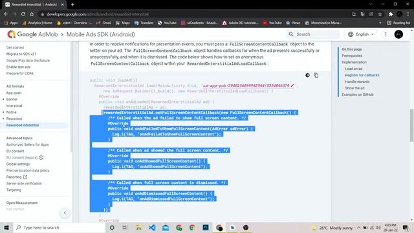Go back to the previous page
This screenshot has height=233, width=414.
coord(6,14)
